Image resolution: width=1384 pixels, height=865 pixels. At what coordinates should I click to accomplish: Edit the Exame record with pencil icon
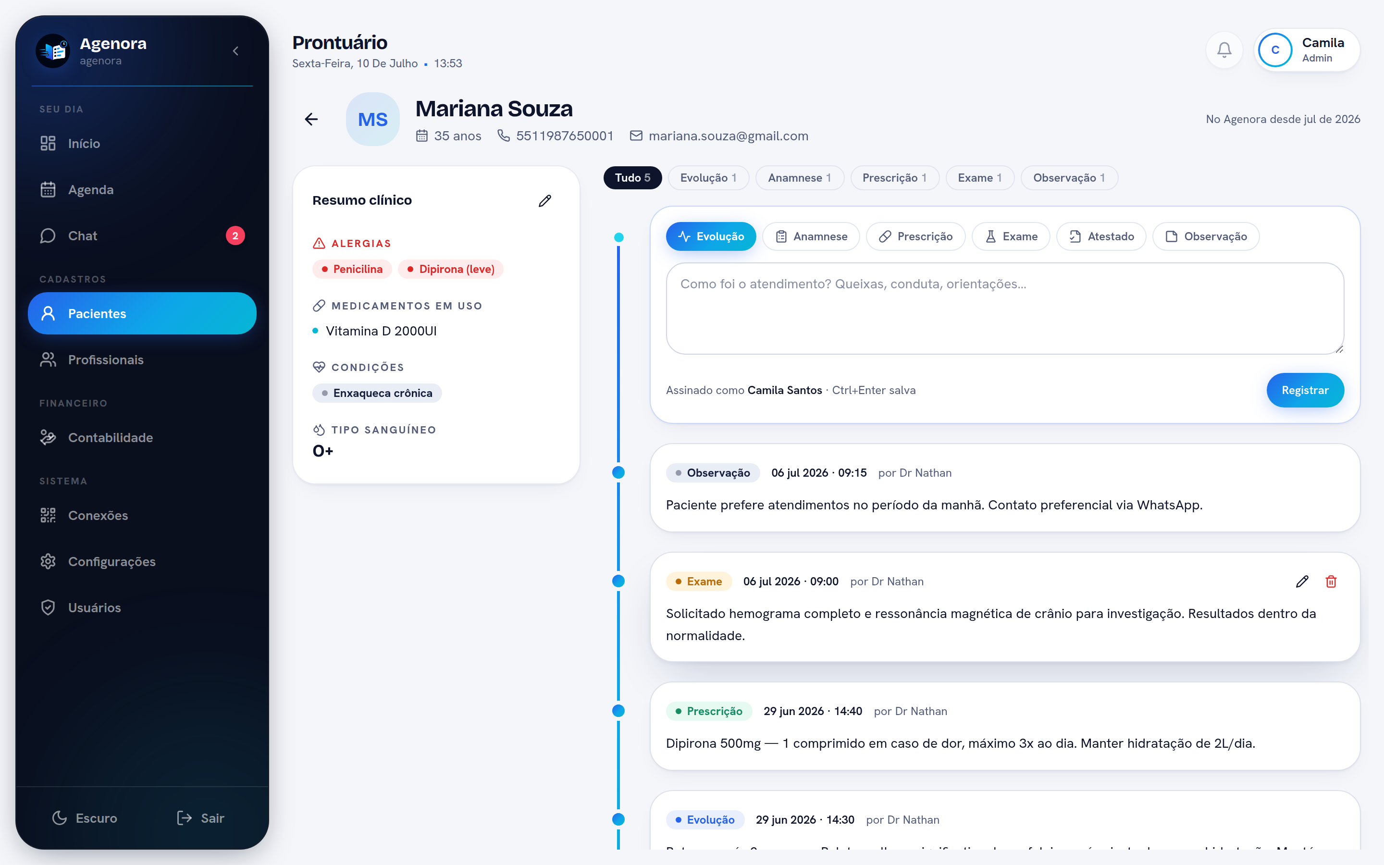(x=1302, y=581)
